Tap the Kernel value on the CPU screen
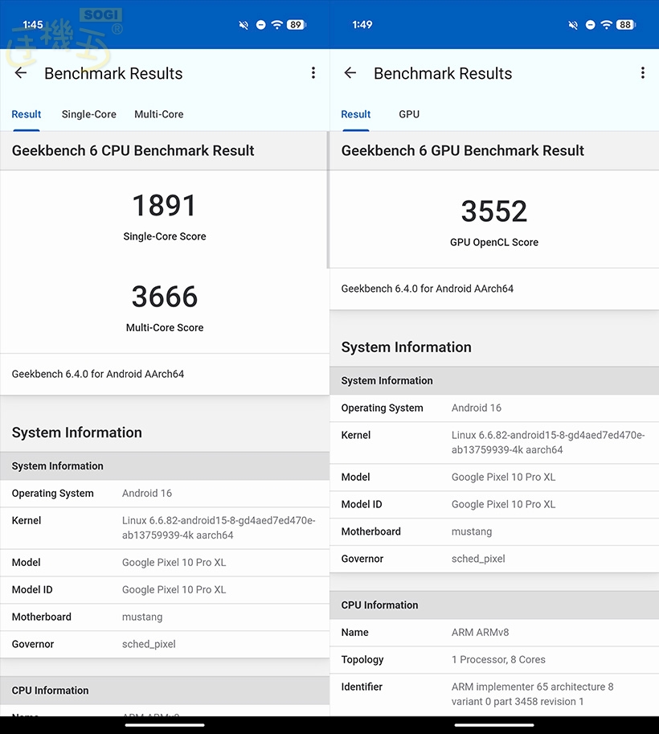Viewport: 659px width, 734px height. click(219, 528)
